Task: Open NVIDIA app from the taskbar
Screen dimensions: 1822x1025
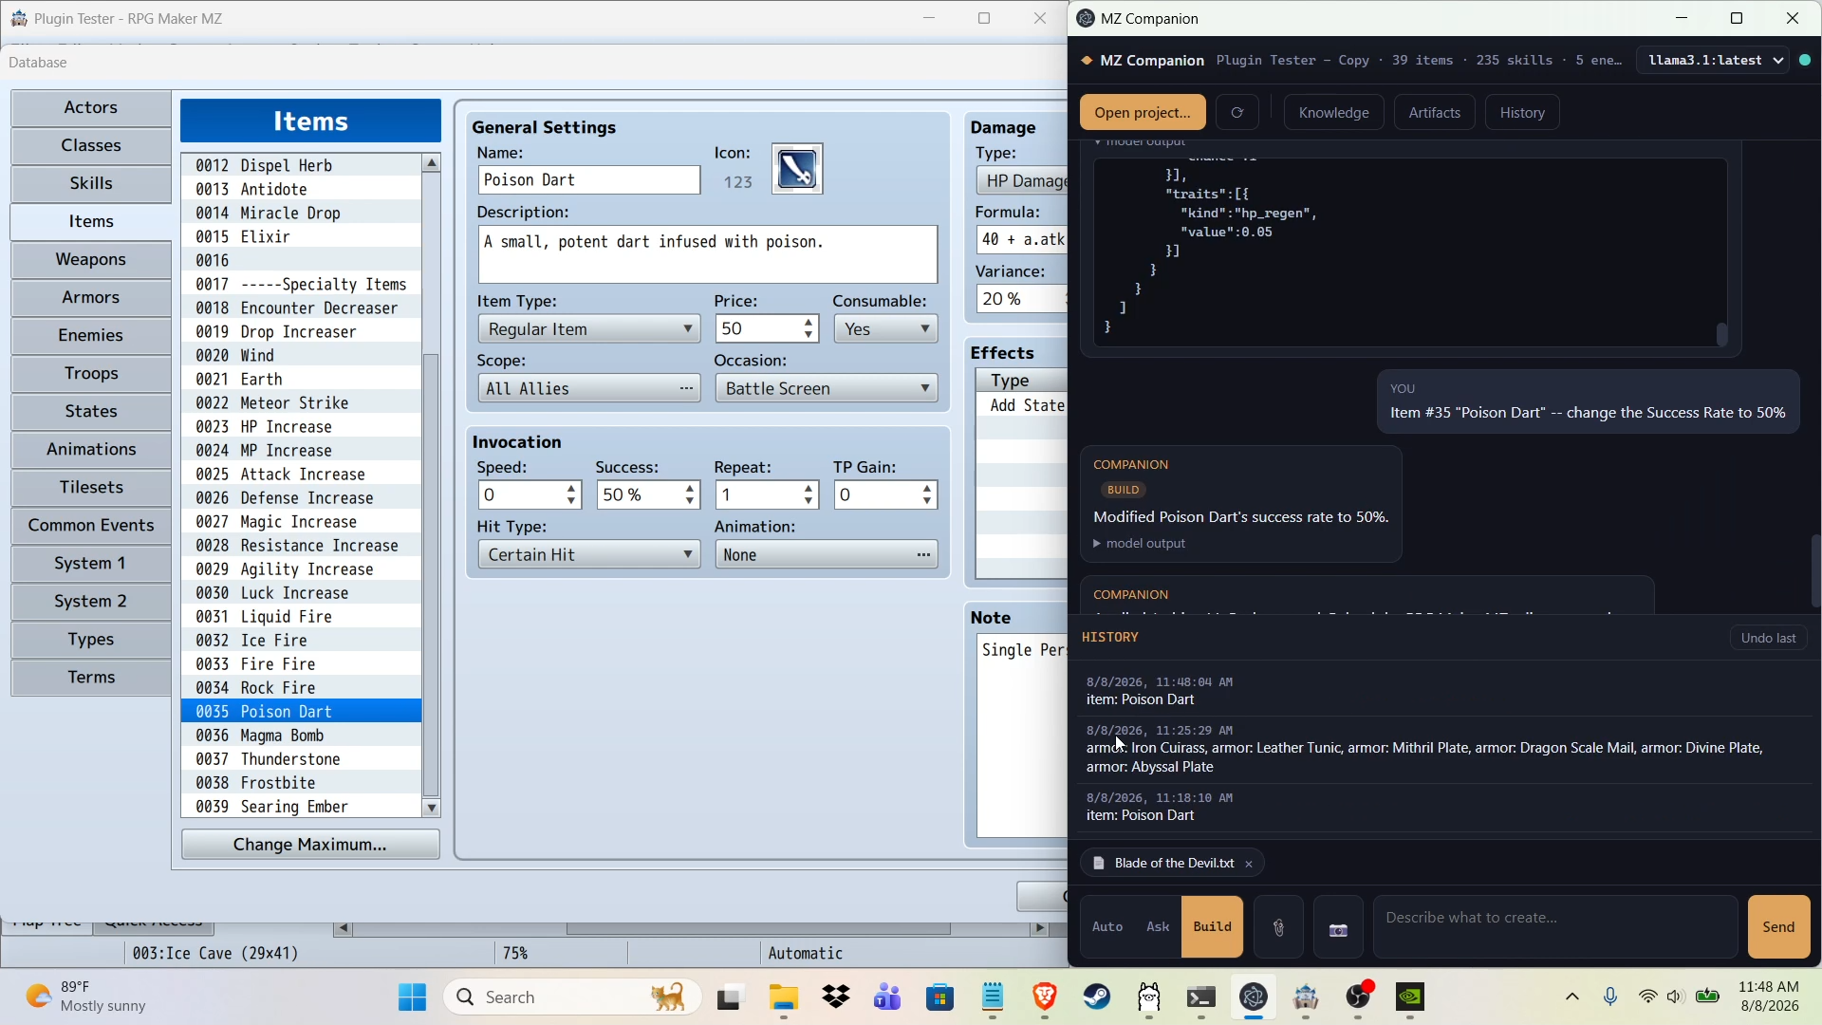Action: point(1410,997)
